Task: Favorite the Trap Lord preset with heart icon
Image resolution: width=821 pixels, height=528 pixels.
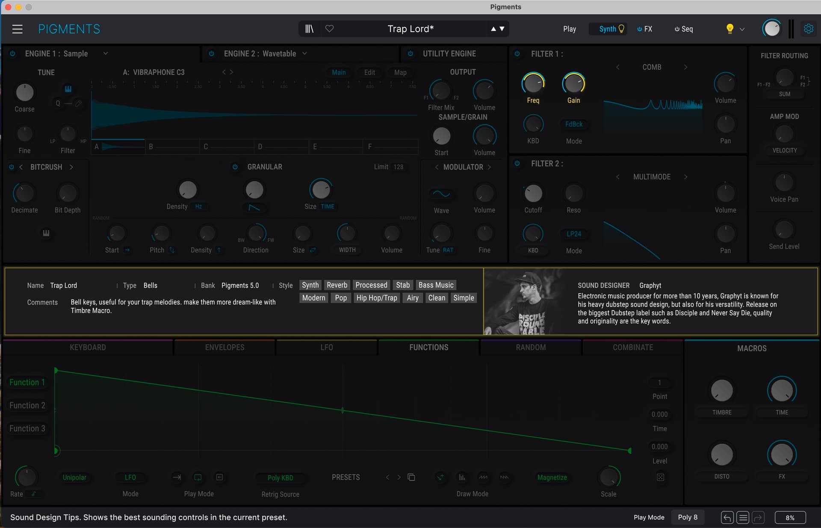Action: 329,29
